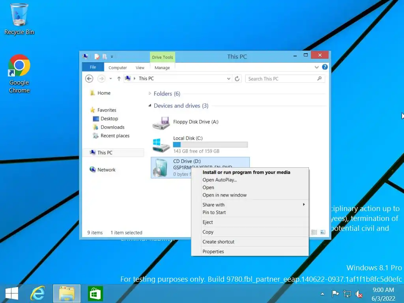Switch to Details view in status bar
The height and width of the screenshot is (303, 404).
(314, 232)
